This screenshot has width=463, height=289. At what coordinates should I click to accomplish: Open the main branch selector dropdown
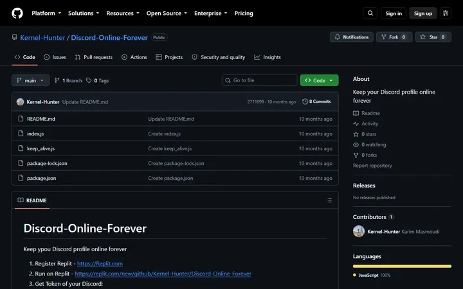point(30,80)
